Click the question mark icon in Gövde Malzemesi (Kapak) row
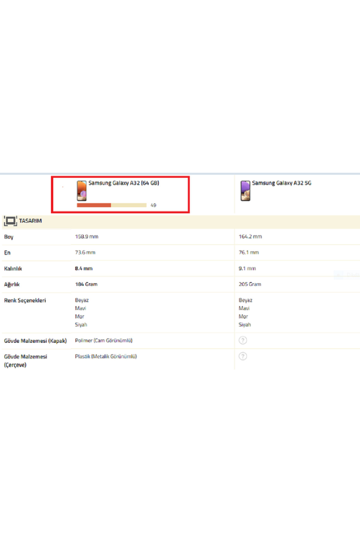The width and height of the screenshot is (360, 540). coord(243,340)
